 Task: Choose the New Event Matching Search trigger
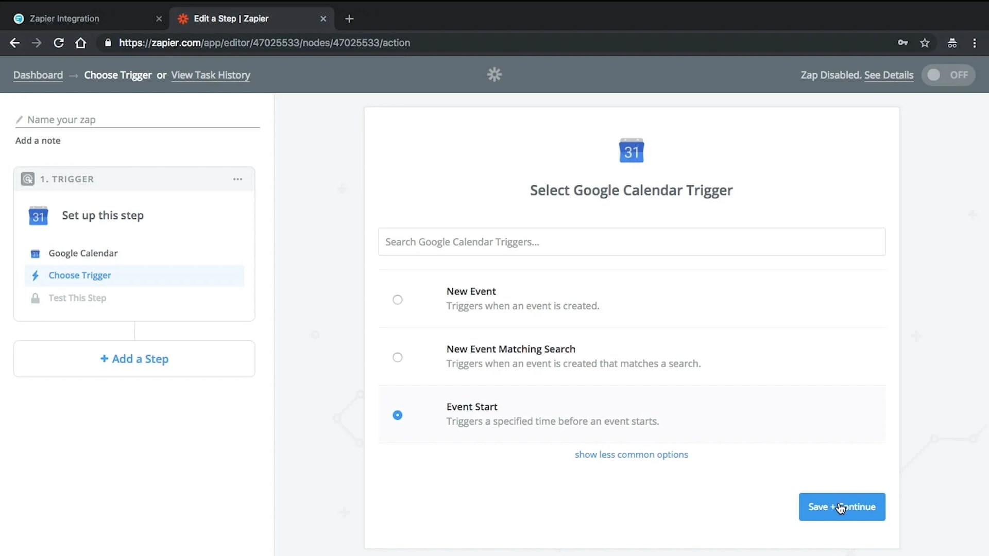(397, 357)
